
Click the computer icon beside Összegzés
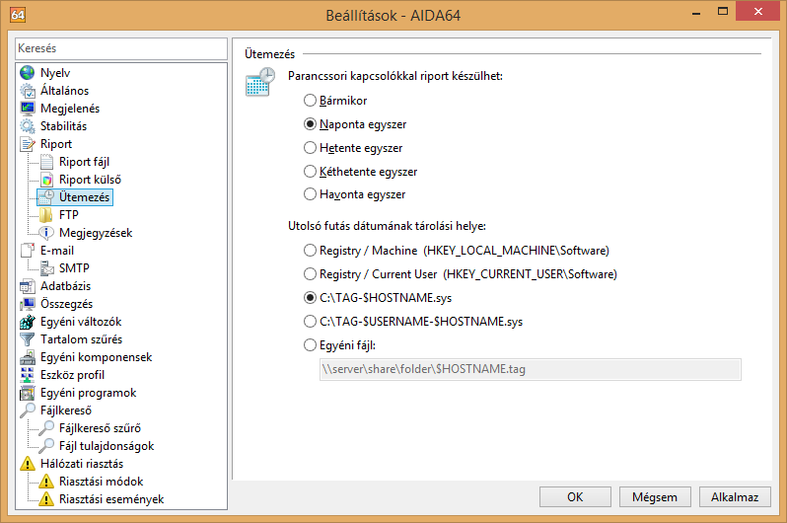27,304
